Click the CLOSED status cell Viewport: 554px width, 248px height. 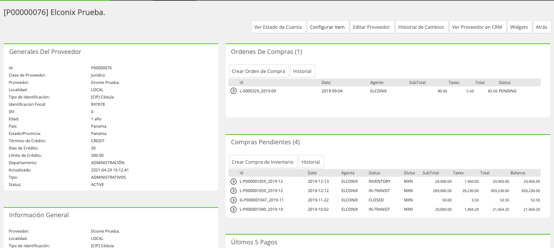(376, 200)
